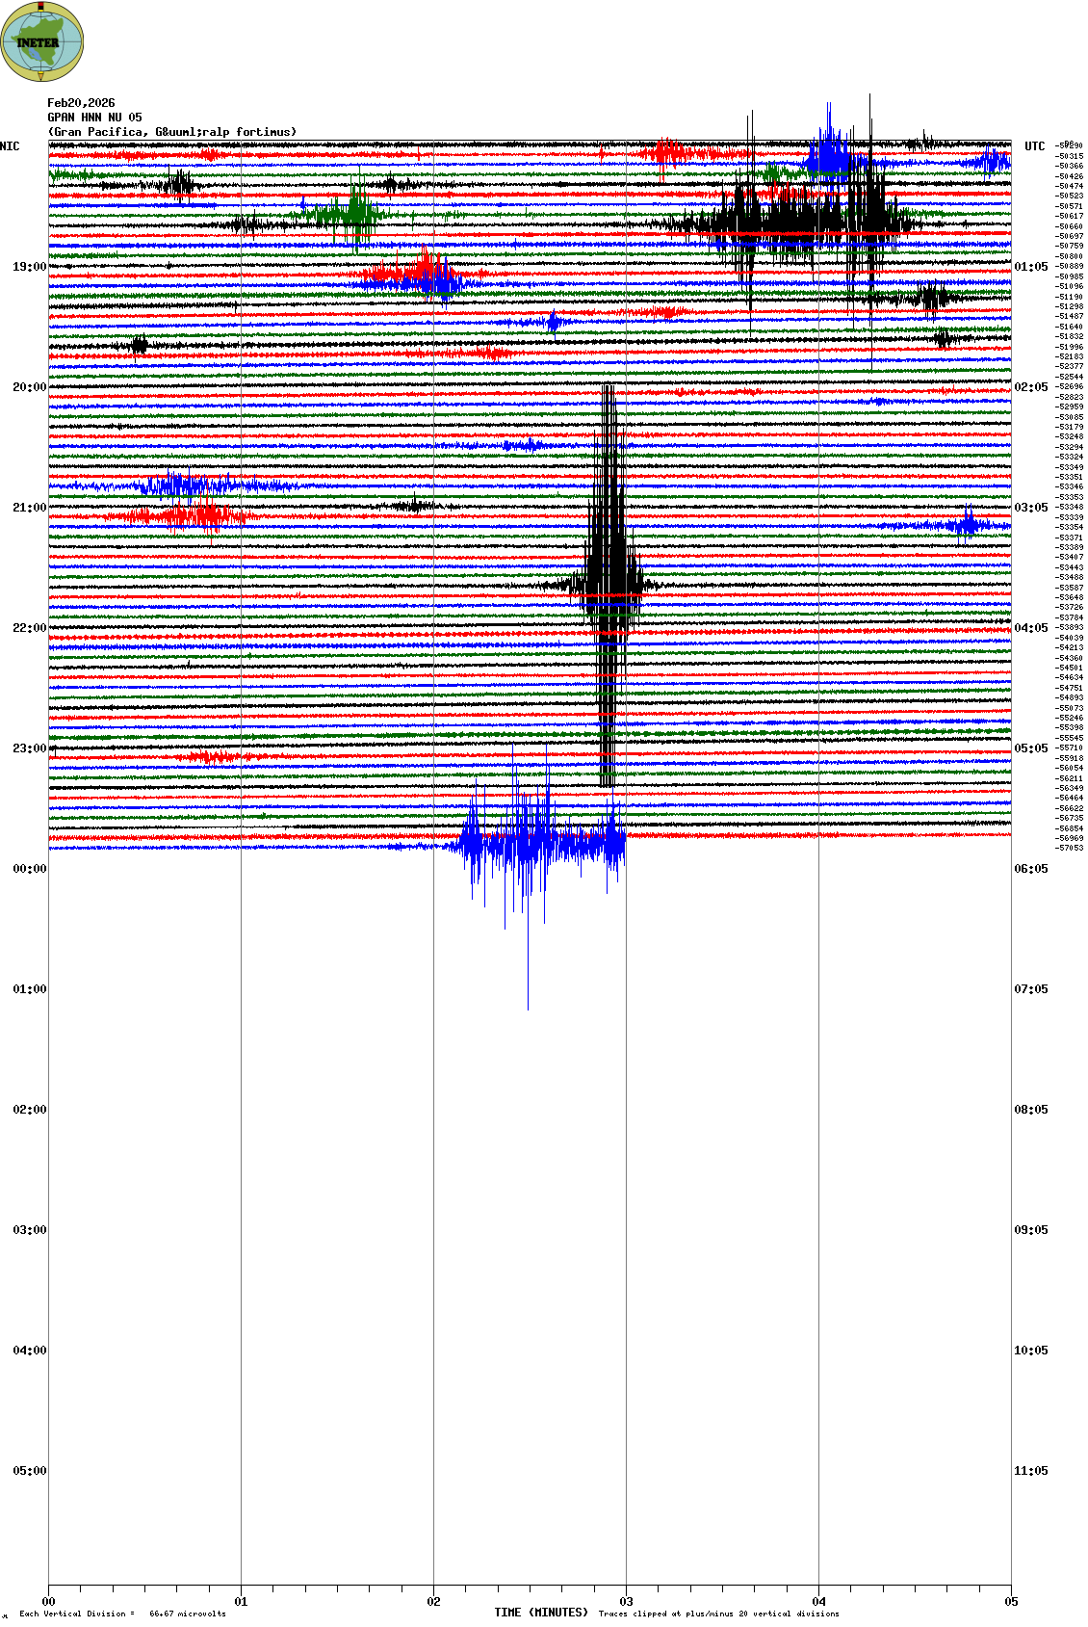The width and height of the screenshot is (1088, 1627).
Task: Click the Gran Pacifica station name text
Action: point(172,132)
